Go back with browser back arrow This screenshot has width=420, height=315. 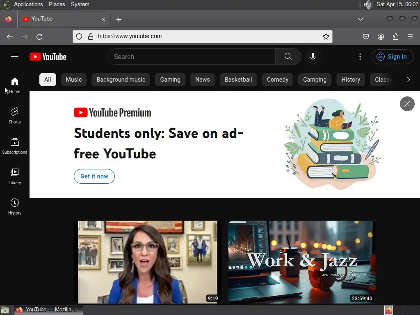[x=10, y=37]
